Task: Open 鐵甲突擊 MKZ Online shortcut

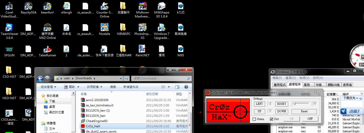Action: tap(47, 31)
